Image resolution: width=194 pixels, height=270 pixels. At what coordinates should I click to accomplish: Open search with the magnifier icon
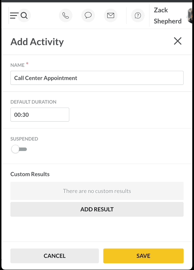tap(24, 16)
